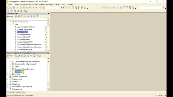The image size is (173, 97).
Task: Move item down in Конфигурация panel toolbar
Action: 31,16
